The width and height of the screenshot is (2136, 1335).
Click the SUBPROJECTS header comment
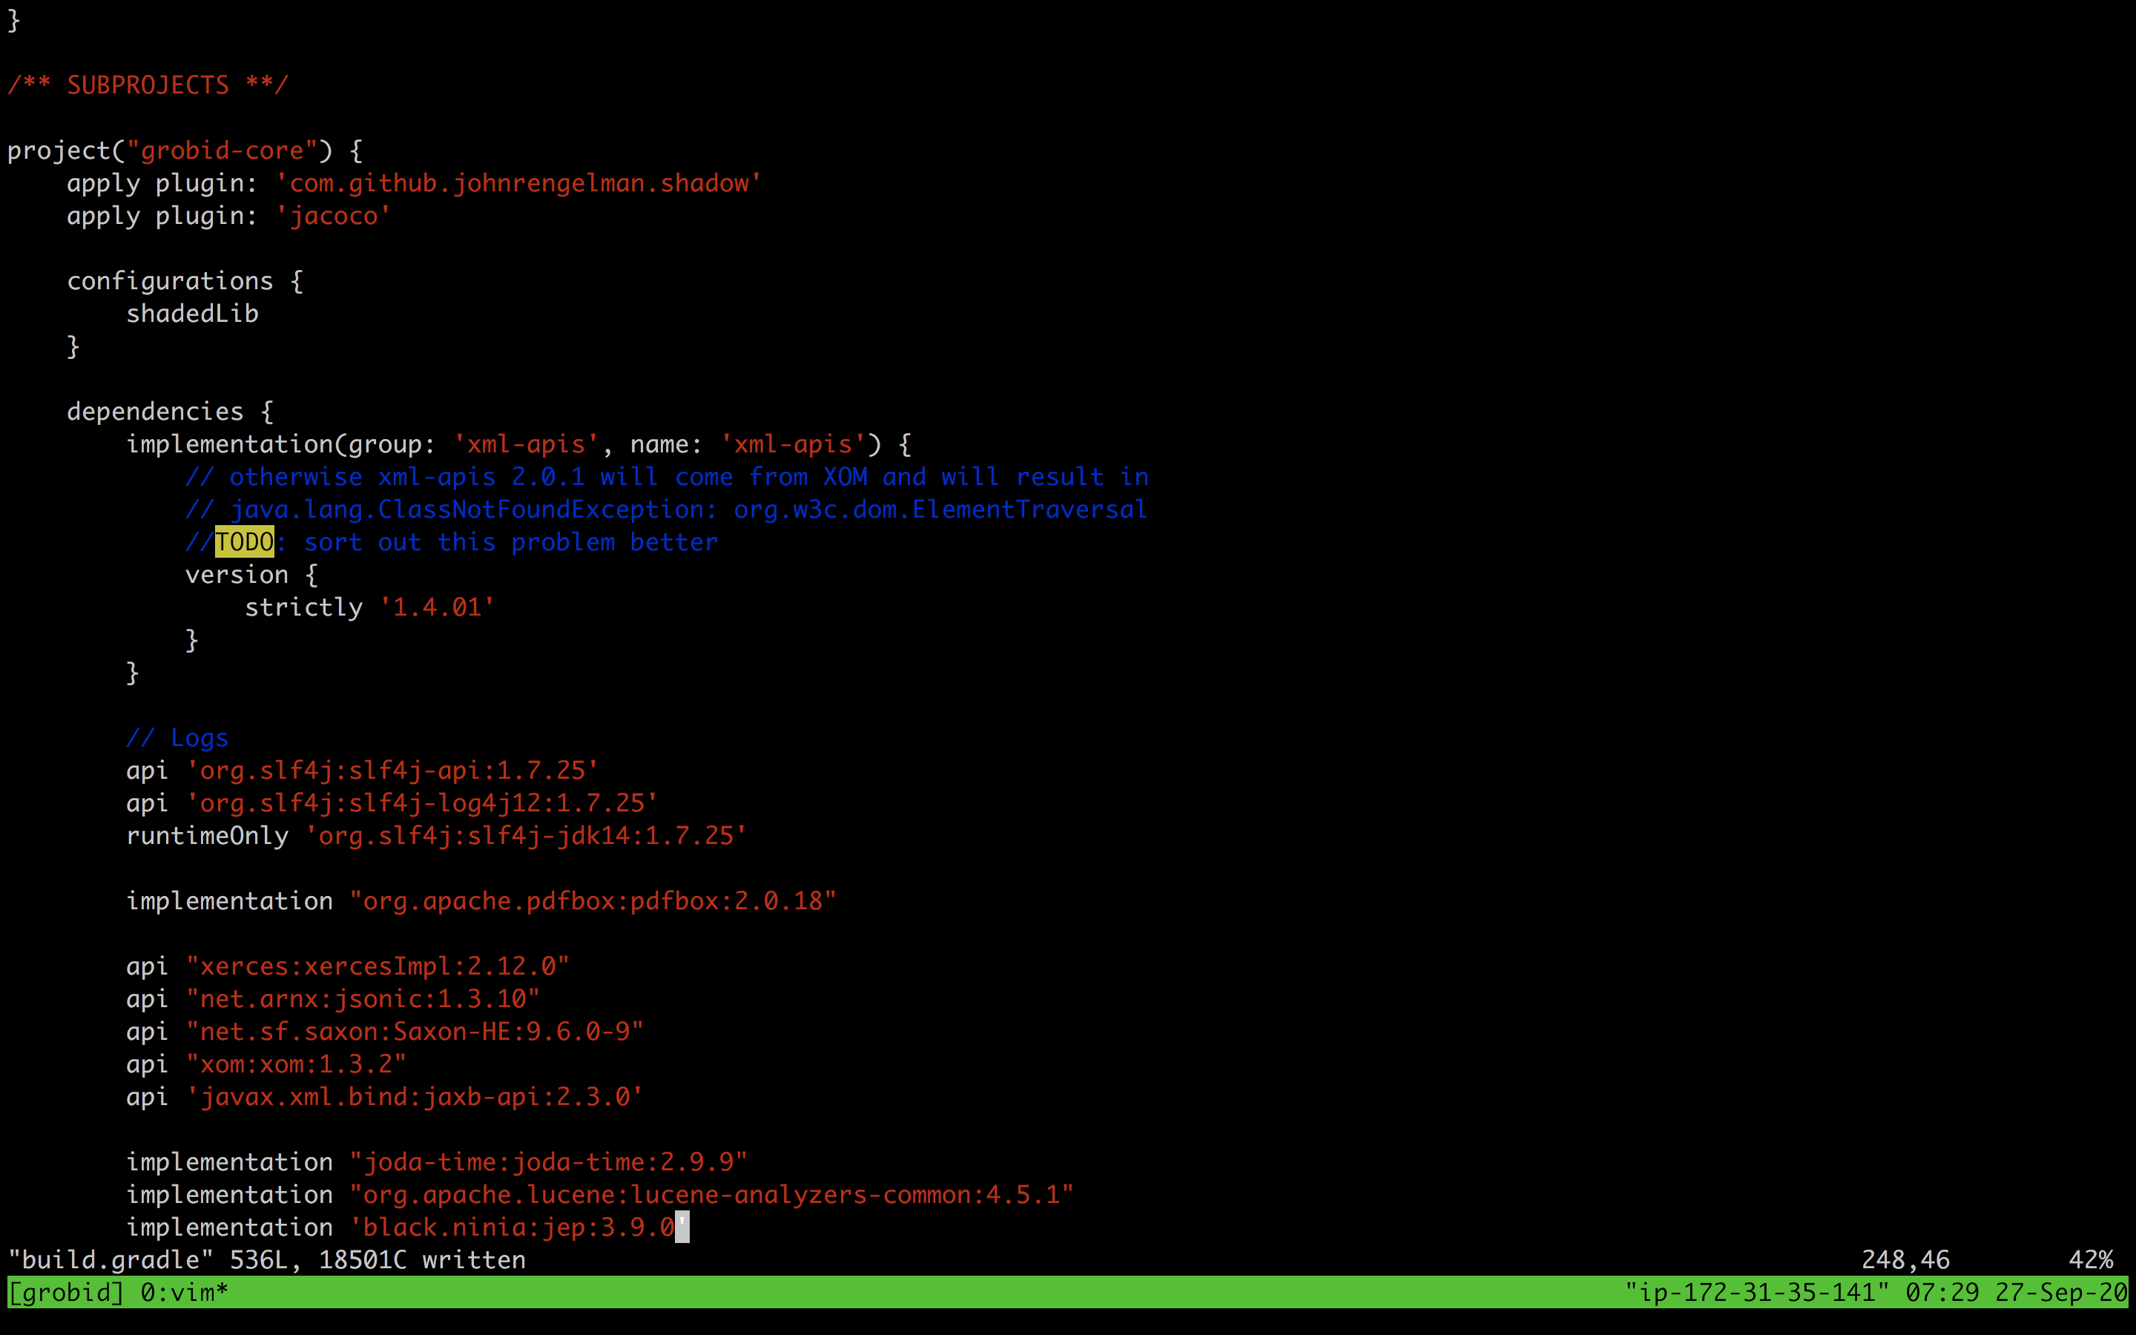pyautogui.click(x=148, y=84)
